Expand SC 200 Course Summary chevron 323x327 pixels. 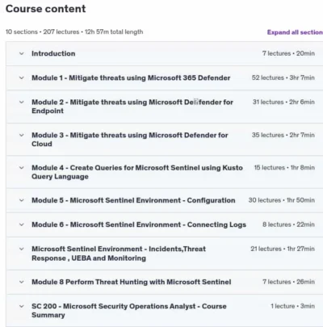tap(22, 306)
